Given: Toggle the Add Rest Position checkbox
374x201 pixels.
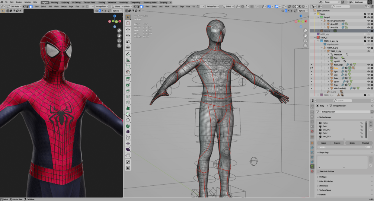Looking at the screenshot, I should 319,171.
